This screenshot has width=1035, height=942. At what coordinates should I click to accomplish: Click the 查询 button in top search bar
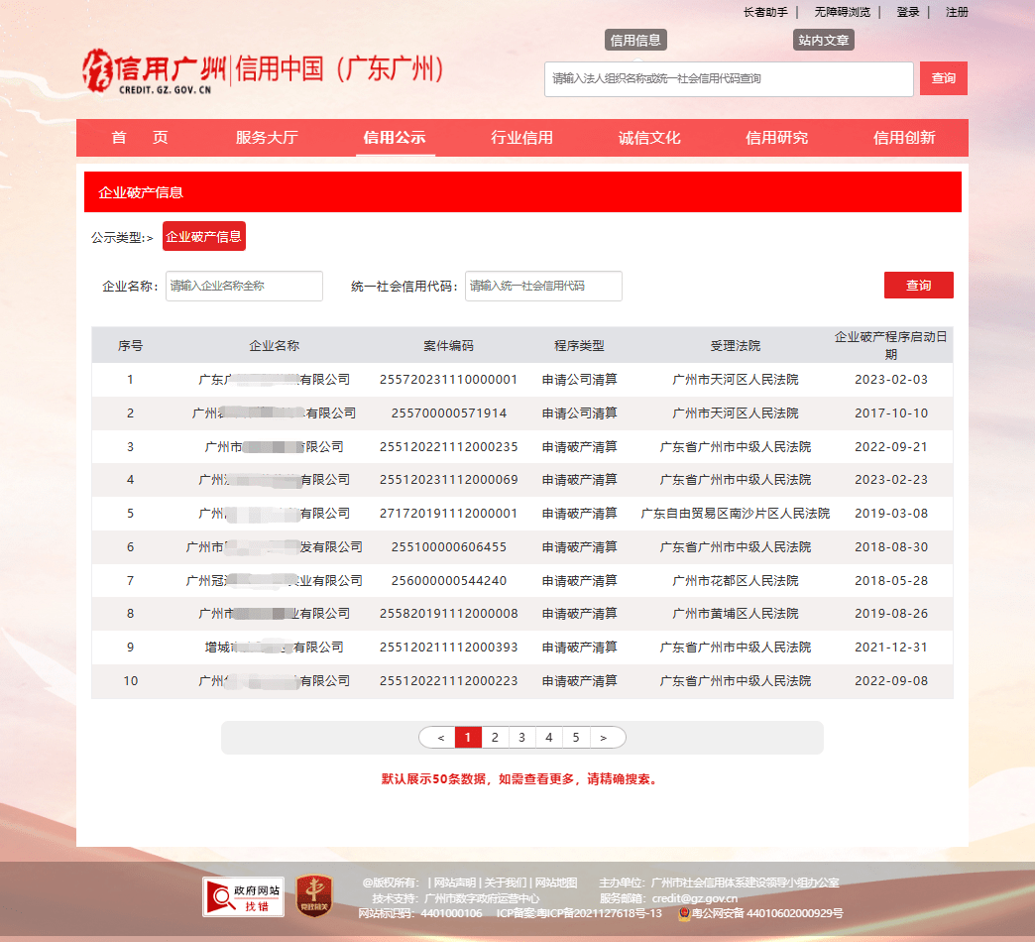click(x=943, y=78)
